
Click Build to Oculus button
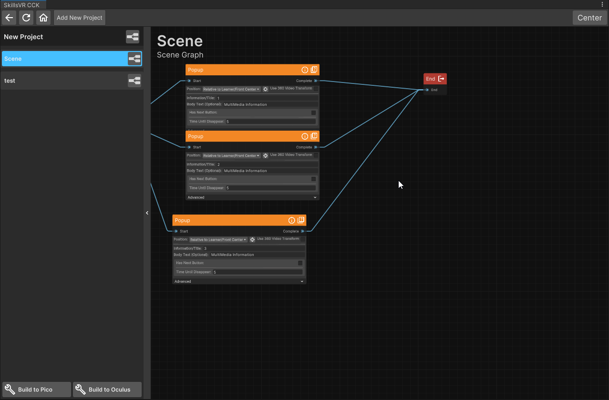107,390
